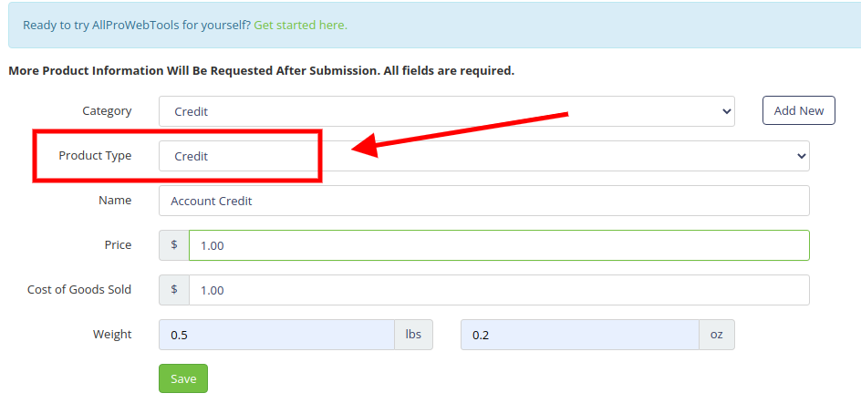Open the Category dropdown showing Credit
This screenshot has height=414, width=861.
tap(446, 111)
